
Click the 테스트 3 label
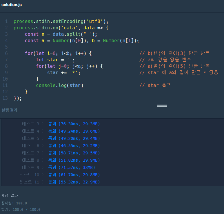(x=30, y=124)
